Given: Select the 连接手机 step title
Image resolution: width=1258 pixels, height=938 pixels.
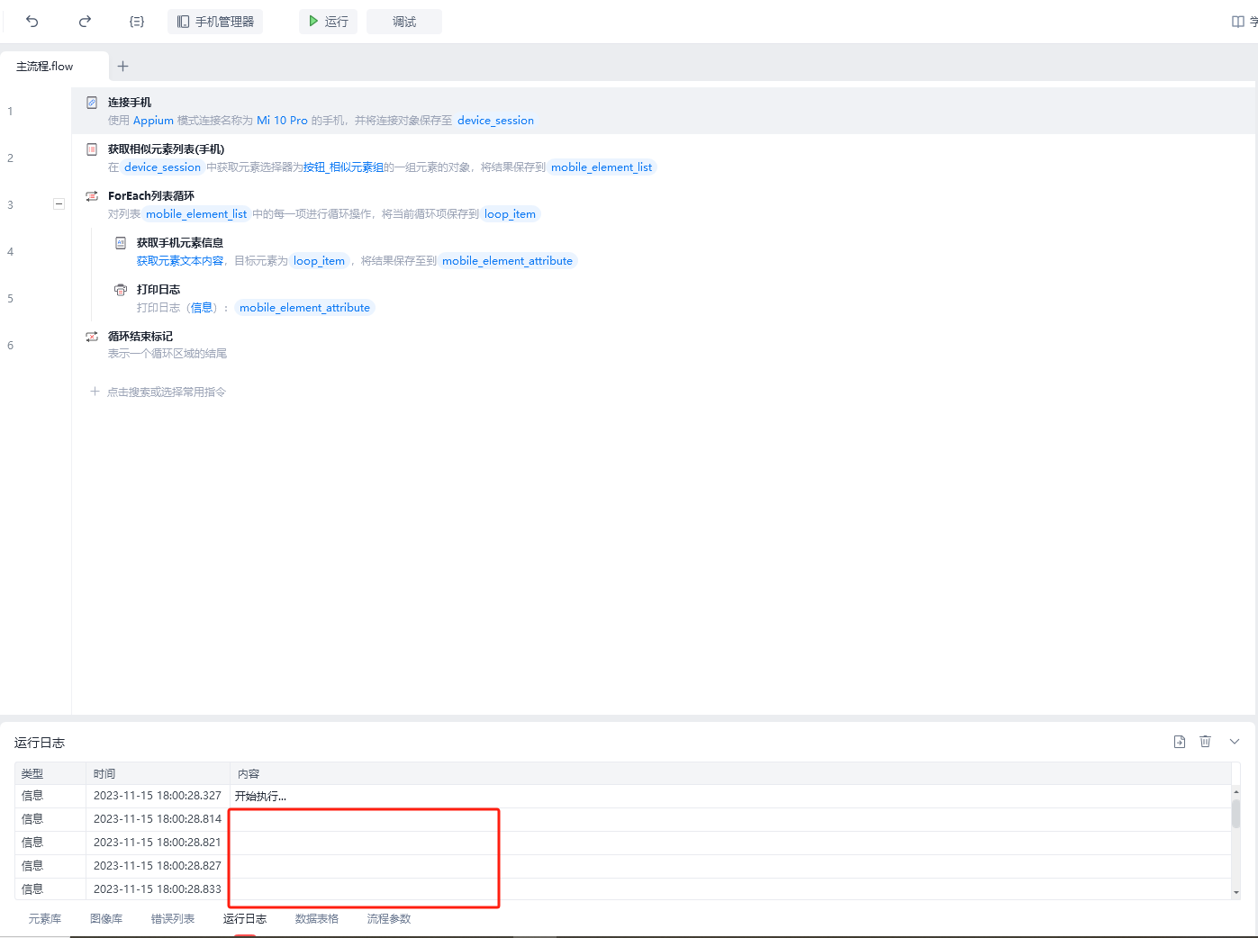Looking at the screenshot, I should [x=130, y=103].
